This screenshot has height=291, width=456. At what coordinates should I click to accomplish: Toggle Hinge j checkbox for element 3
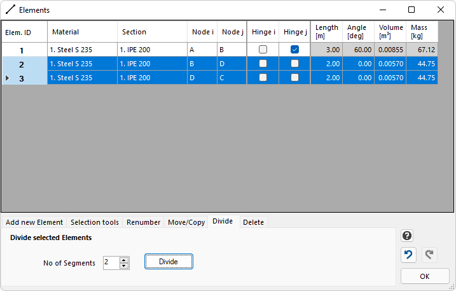(x=294, y=78)
